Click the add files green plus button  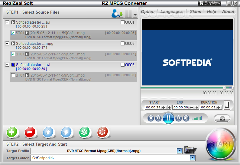click(x=12, y=132)
